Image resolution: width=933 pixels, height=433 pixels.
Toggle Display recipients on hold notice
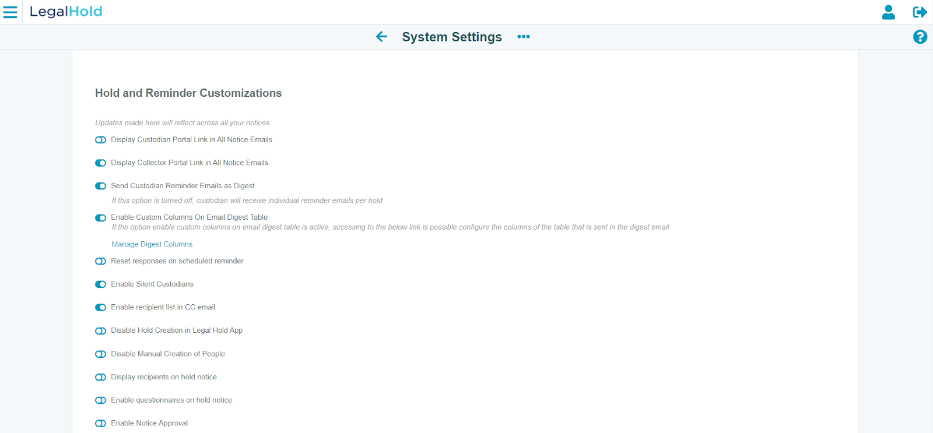click(x=101, y=378)
